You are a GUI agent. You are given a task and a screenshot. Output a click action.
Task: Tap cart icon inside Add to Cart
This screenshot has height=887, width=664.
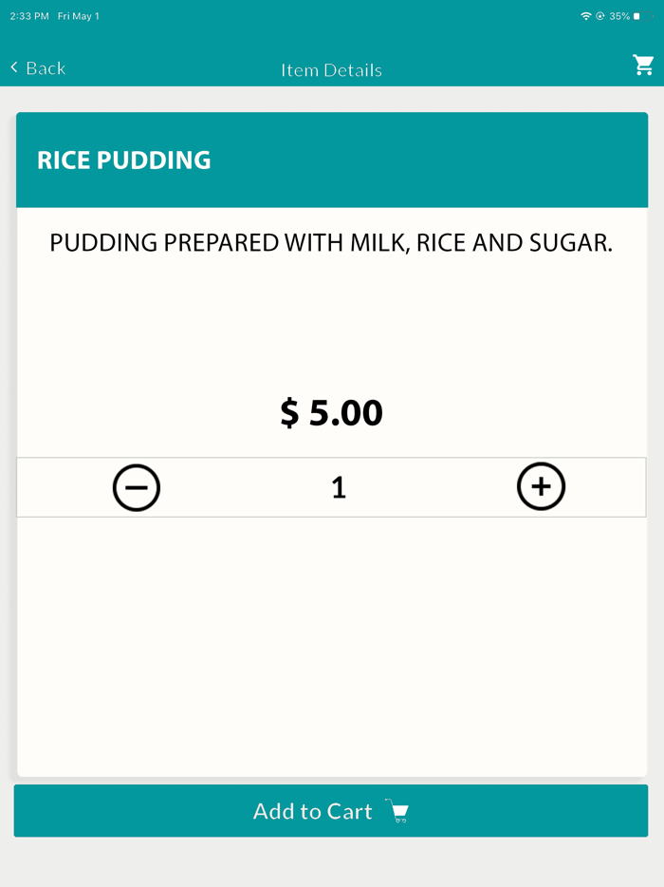(397, 811)
